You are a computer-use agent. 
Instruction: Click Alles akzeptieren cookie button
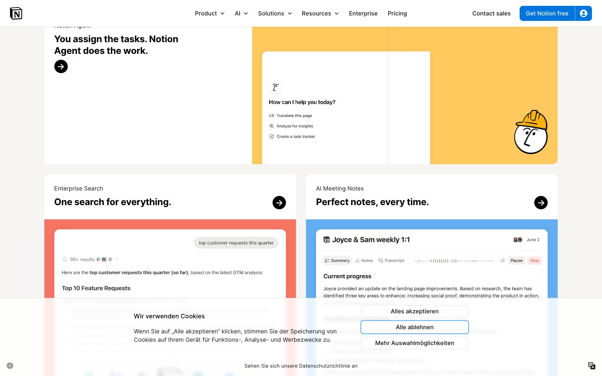click(x=414, y=311)
